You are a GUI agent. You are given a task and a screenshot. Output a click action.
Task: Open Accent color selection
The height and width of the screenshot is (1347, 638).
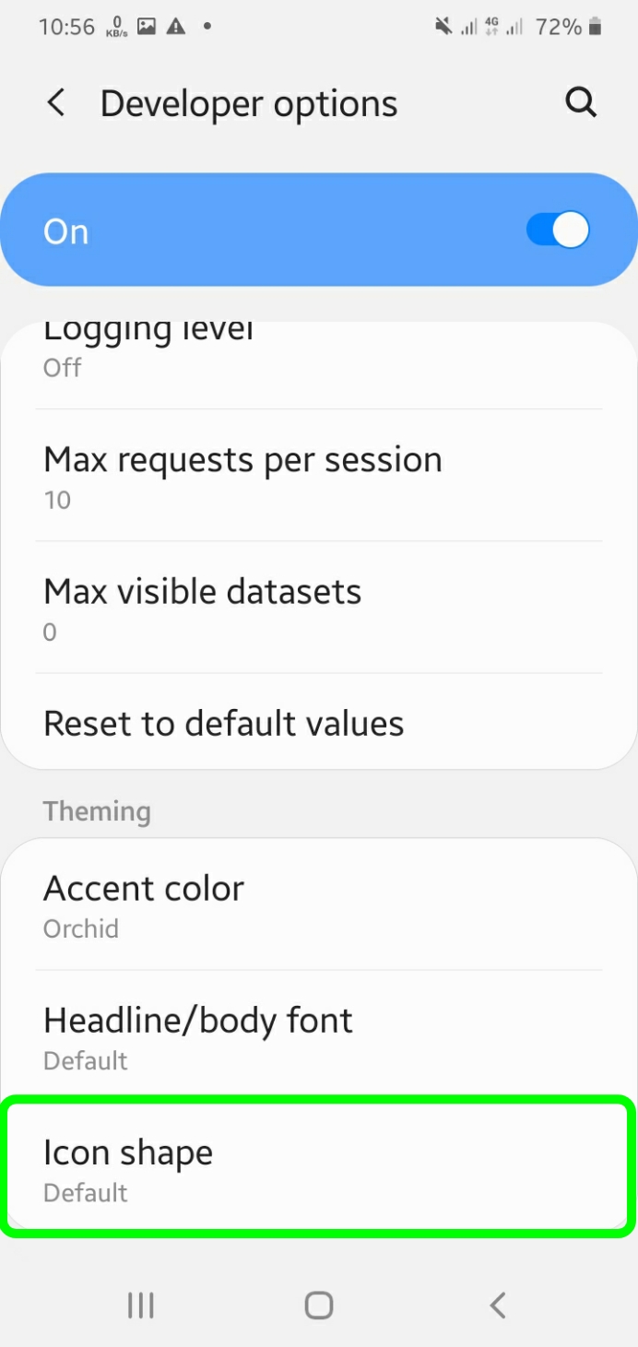pyautogui.click(x=319, y=904)
